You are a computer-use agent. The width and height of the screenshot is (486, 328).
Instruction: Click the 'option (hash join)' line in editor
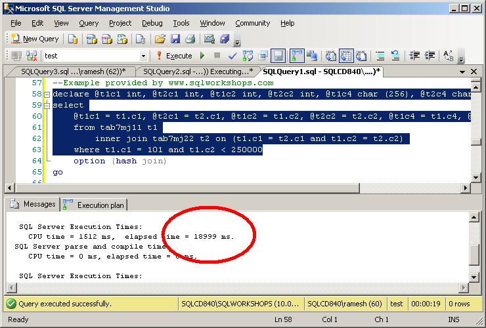click(x=120, y=161)
